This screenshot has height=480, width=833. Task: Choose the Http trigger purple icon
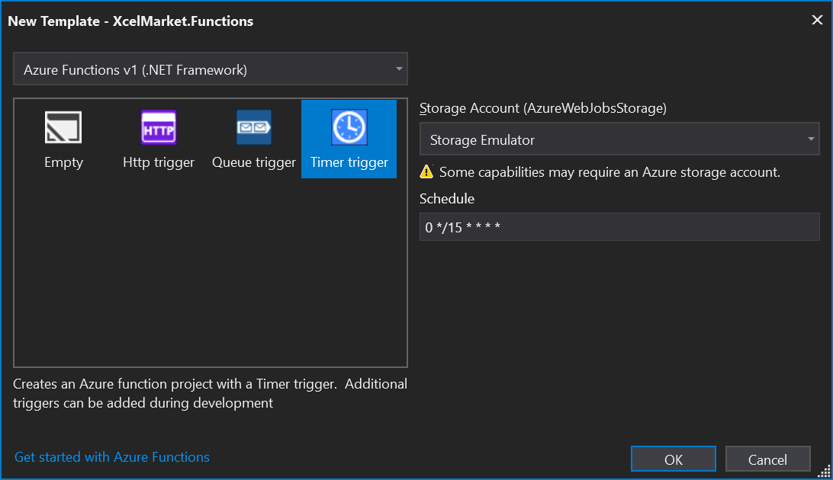[159, 127]
